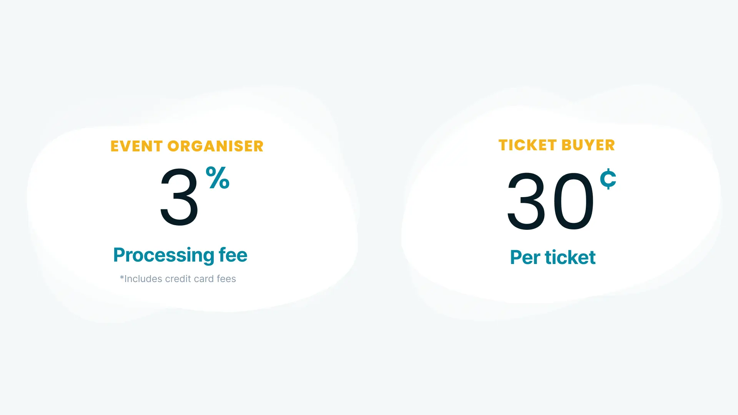Click the words credit card in the footnote

point(189,279)
